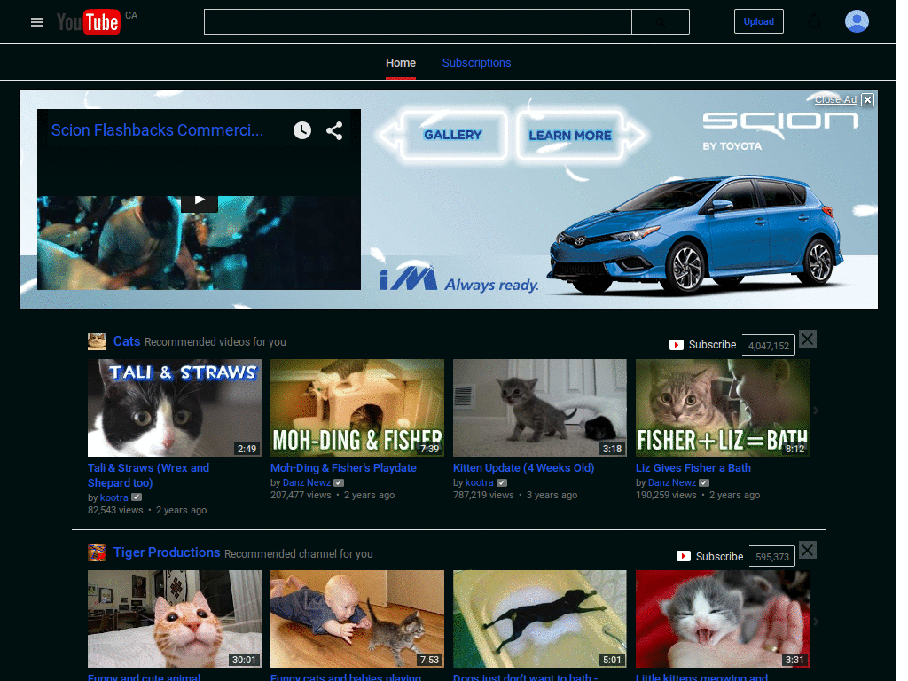Click the share icon in ad video
This screenshot has height=681, width=908.
(334, 130)
